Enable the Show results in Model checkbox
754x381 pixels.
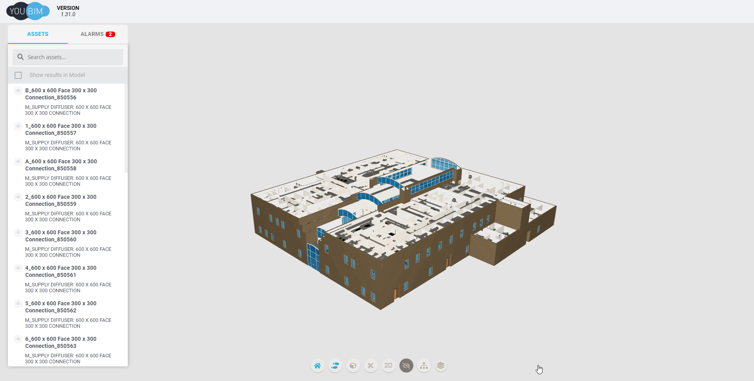coord(18,75)
